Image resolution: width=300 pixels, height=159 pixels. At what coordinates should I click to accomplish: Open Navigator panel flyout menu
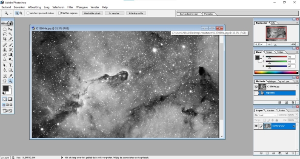(297, 23)
